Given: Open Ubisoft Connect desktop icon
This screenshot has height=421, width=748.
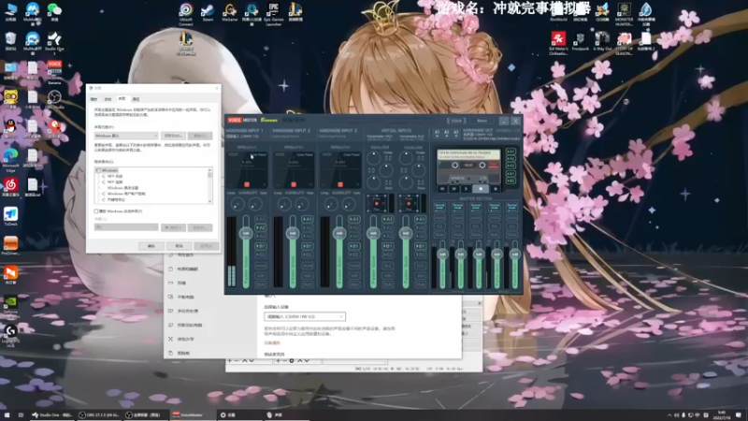Looking at the screenshot, I should coord(185,14).
